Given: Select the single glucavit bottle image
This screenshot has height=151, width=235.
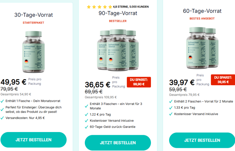Looking at the screenshot, I should pyautogui.click(x=33, y=52).
